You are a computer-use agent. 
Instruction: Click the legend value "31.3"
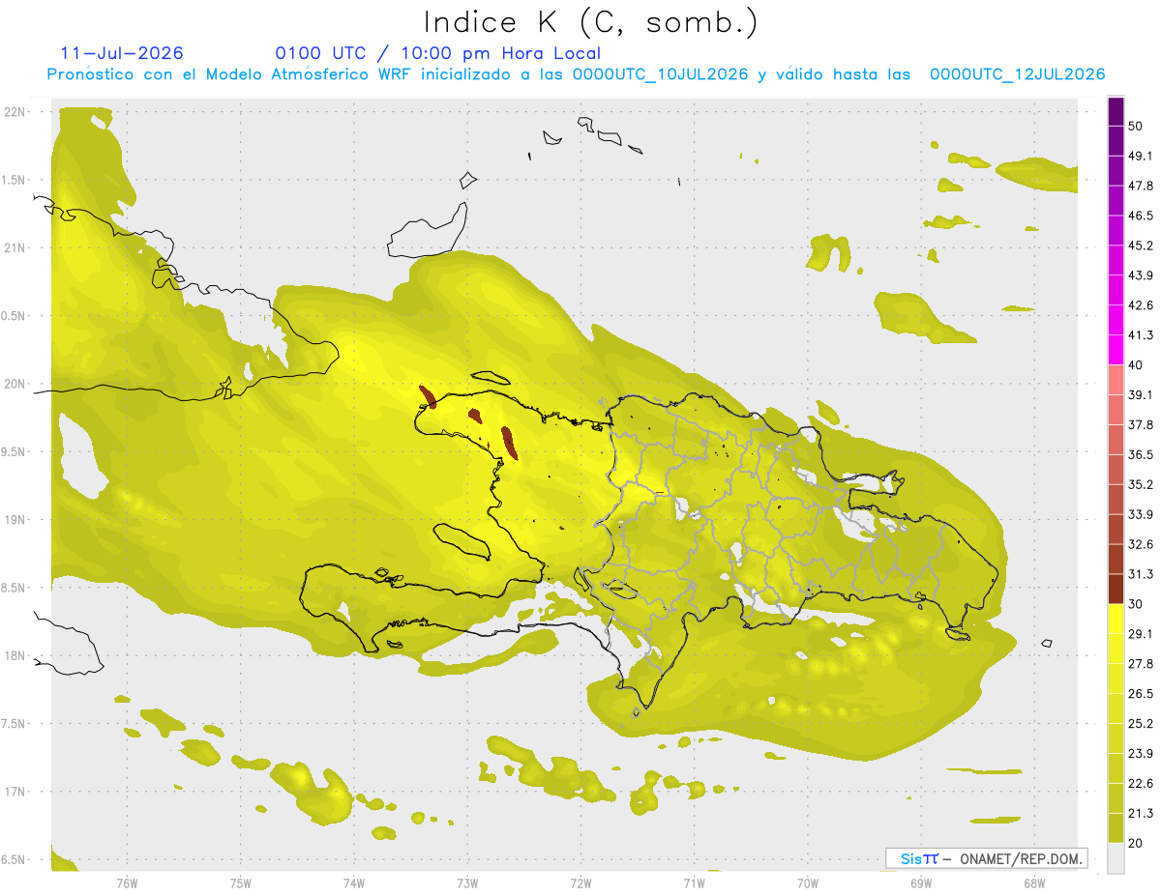point(1141,574)
